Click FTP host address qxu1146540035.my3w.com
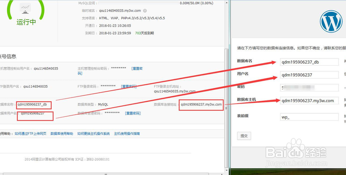Viewport: 346px width, 175px height. pos(175,91)
